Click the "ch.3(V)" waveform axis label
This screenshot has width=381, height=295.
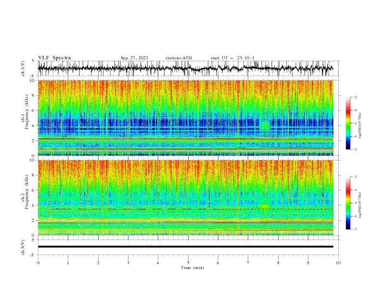point(23,247)
